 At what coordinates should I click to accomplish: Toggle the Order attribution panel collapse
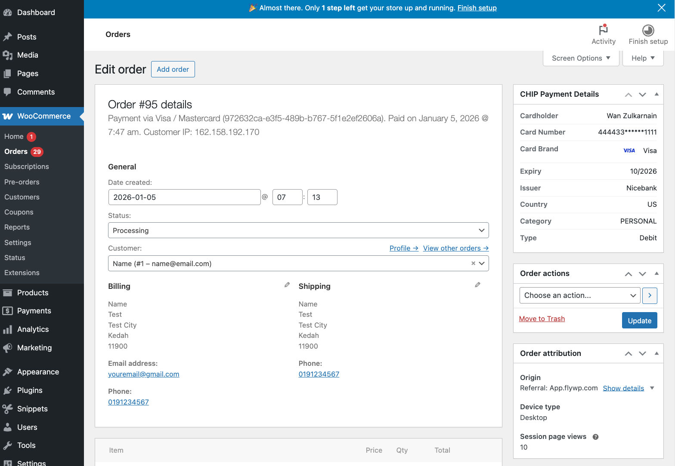coord(656,353)
